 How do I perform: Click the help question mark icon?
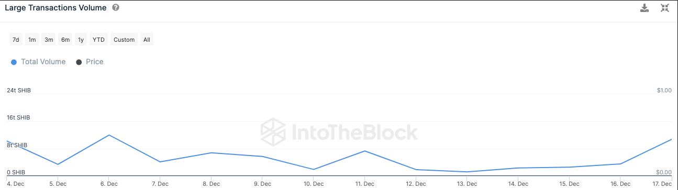(115, 8)
